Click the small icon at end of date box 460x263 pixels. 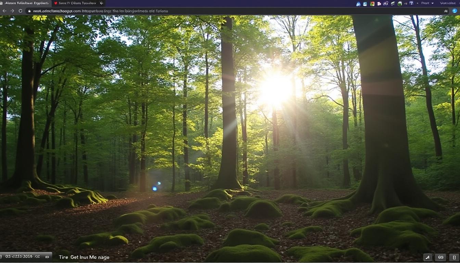pyautogui.click(x=47, y=256)
